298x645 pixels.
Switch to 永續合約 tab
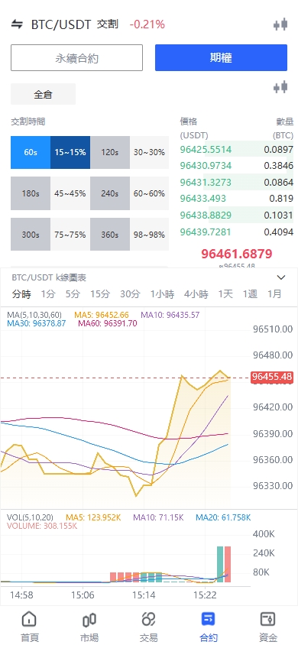pyautogui.click(x=77, y=58)
